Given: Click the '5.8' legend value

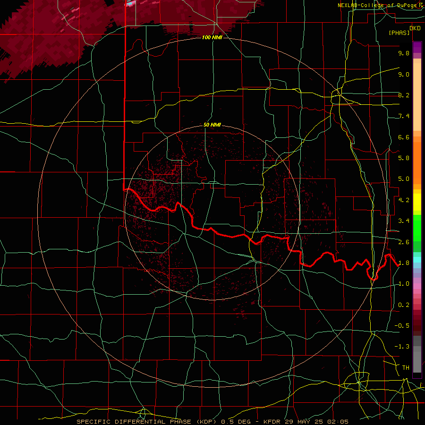Looking at the screenshot, I should click(x=404, y=158).
